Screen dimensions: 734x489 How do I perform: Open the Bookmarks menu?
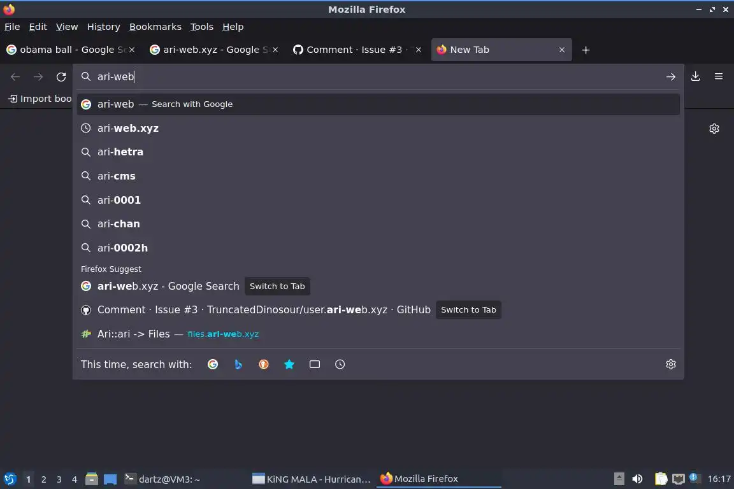coord(155,27)
